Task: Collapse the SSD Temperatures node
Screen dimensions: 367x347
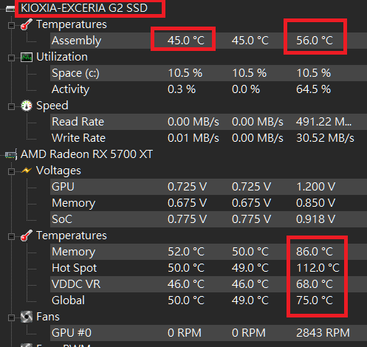Action: (x=11, y=25)
